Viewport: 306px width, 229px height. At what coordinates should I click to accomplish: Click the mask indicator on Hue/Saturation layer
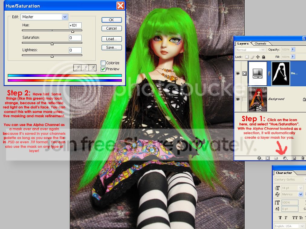(x=244, y=74)
